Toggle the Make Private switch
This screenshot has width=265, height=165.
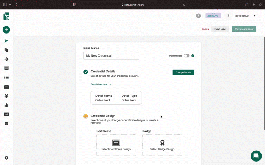coord(186,56)
